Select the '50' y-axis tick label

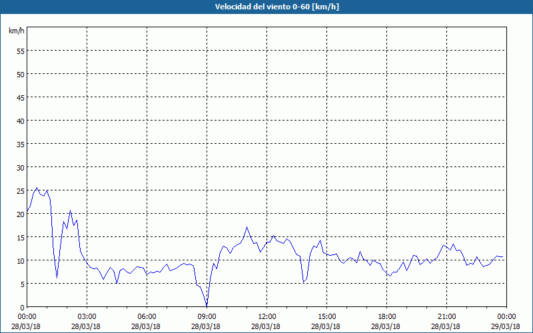[x=21, y=74]
